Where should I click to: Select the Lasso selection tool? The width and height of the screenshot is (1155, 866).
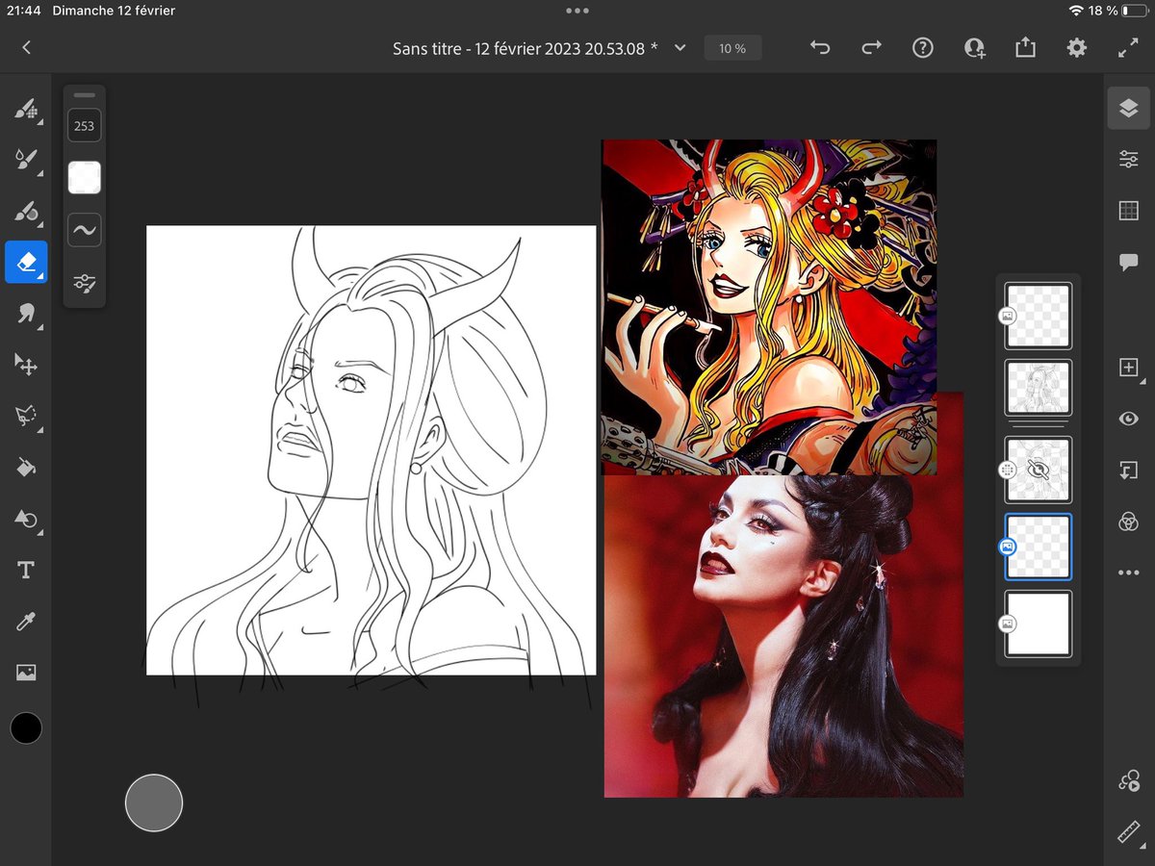point(26,416)
